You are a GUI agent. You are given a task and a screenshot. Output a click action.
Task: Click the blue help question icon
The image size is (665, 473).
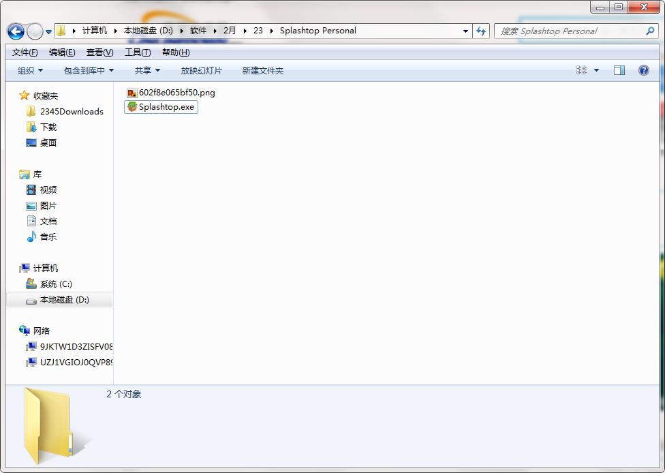[x=643, y=70]
